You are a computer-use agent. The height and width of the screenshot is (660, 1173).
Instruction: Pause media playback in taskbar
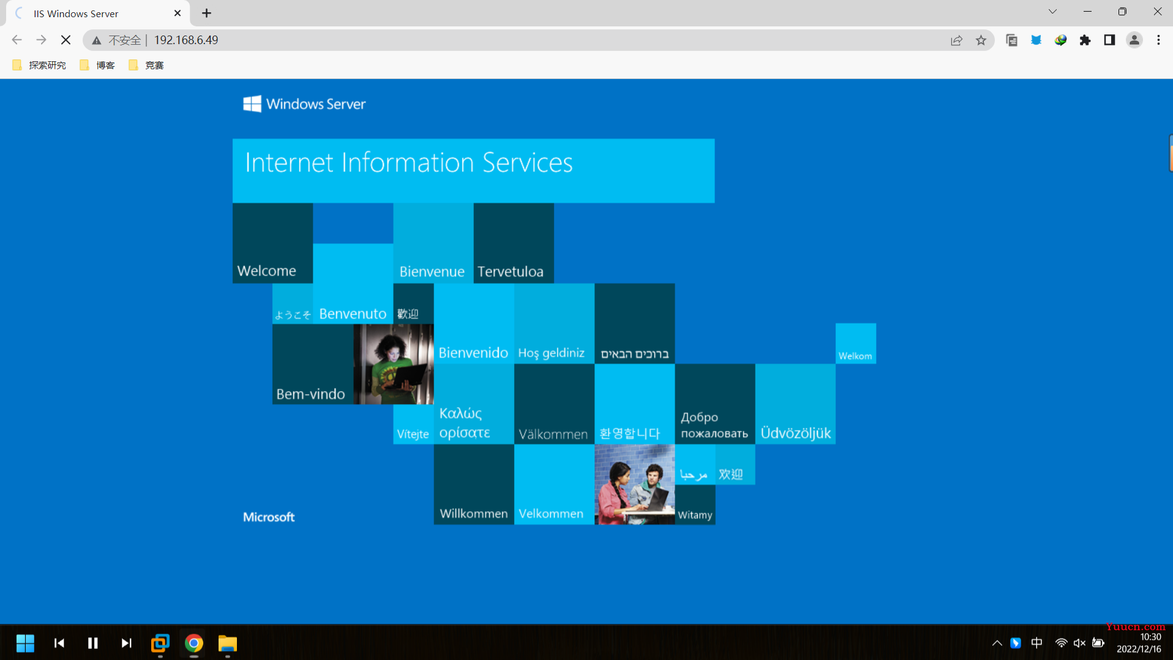(x=93, y=643)
